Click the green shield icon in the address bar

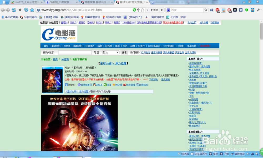[134, 10]
